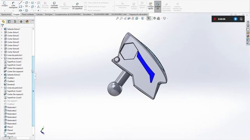The width and height of the screenshot is (250, 140).
Task: Open the SOLIDWORKS MBD tab
Action: pyautogui.click(x=101, y=14)
